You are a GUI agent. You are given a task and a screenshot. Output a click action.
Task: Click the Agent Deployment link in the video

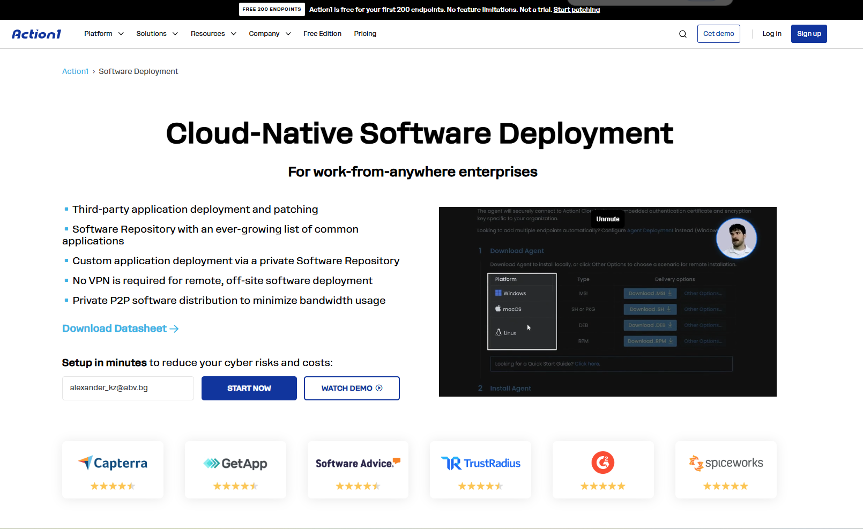click(650, 230)
